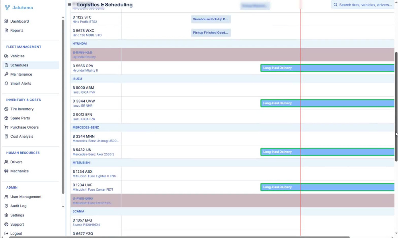
Task: Click the Jalutama logo icon
Action: coord(7,8)
